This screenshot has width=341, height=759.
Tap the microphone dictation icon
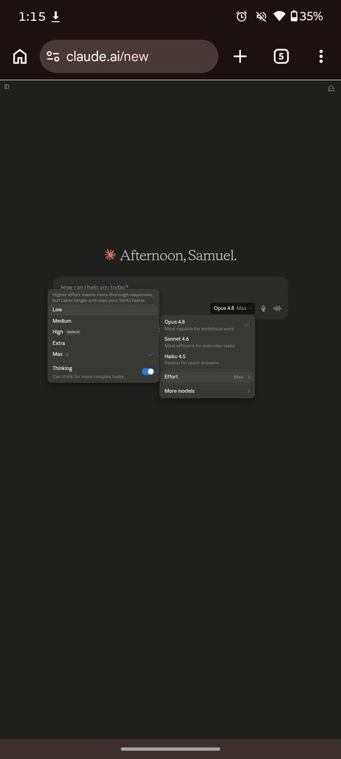pos(263,308)
